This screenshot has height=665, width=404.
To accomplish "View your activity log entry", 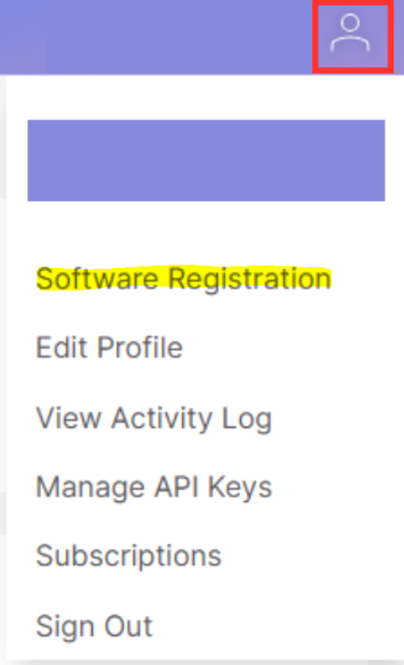I will tap(154, 419).
